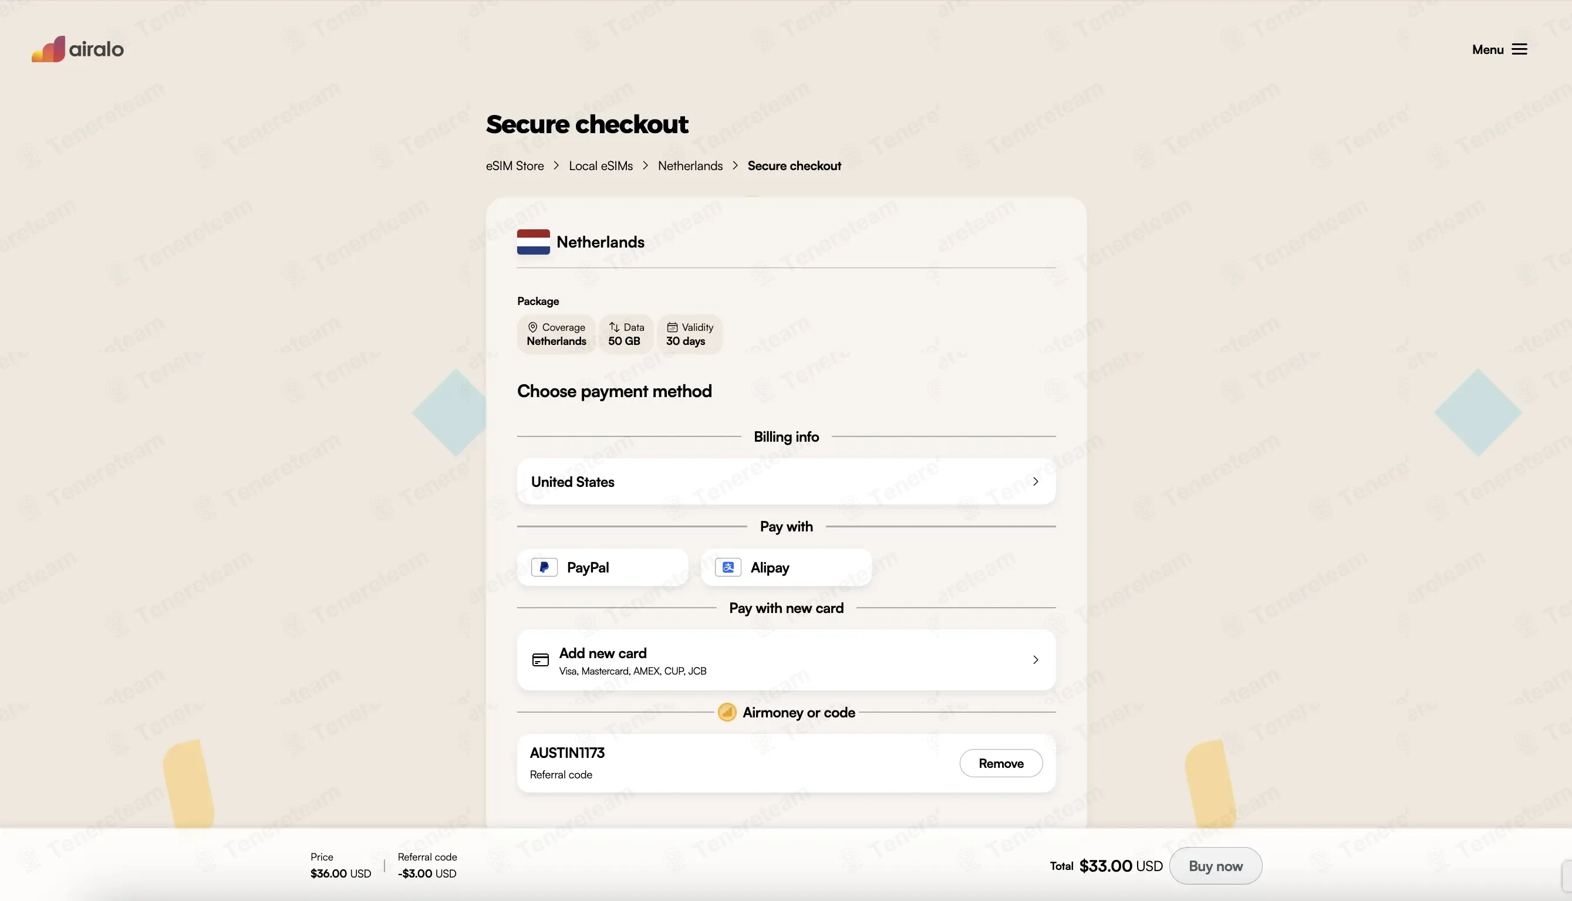Open the billing info chevron arrow
This screenshot has width=1572, height=901.
[x=1035, y=482]
